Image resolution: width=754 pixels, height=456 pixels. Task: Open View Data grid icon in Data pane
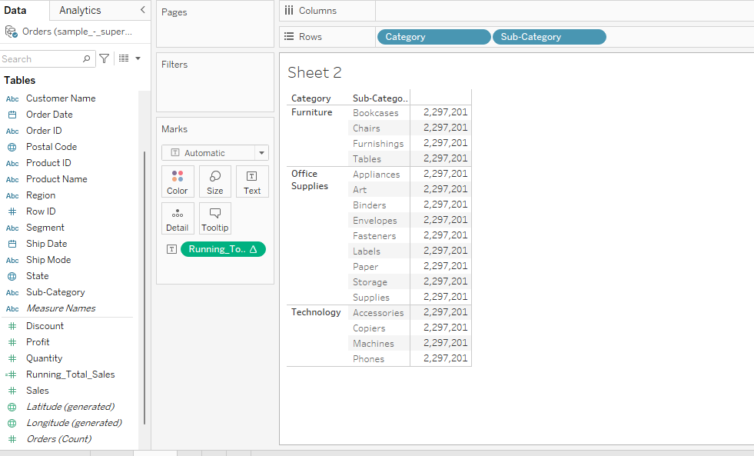tap(125, 58)
